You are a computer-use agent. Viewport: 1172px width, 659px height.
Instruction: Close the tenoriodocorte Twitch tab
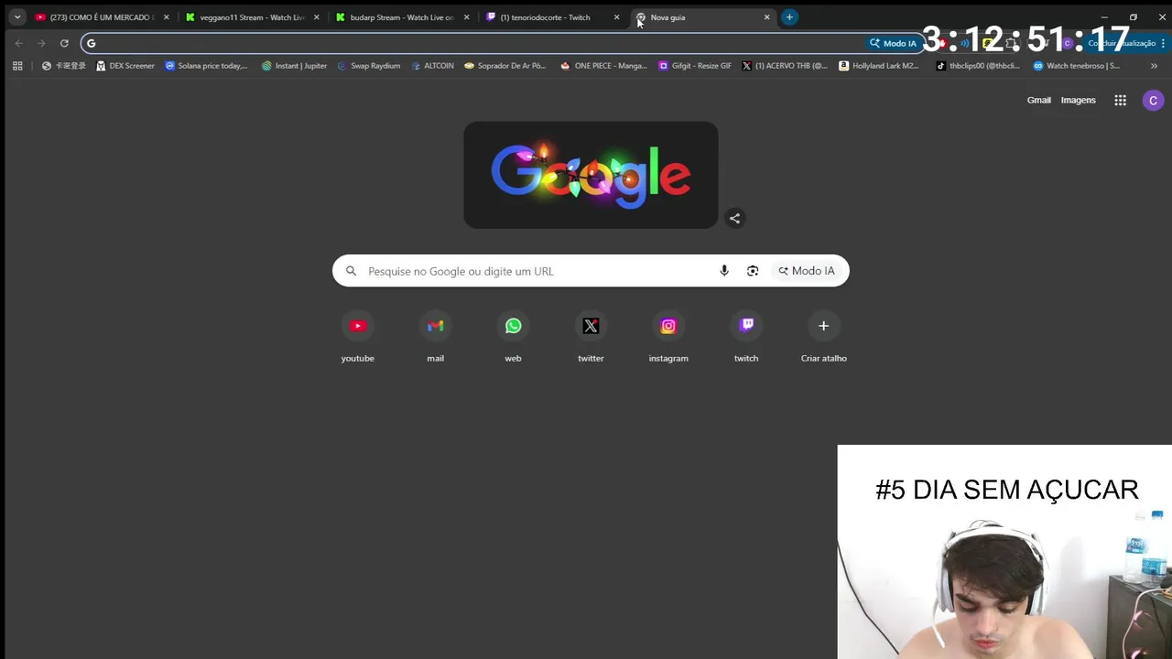(x=617, y=17)
